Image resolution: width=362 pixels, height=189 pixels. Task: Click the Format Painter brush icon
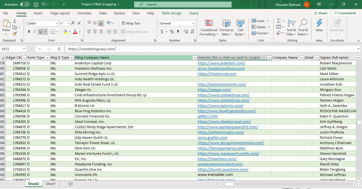[15, 34]
